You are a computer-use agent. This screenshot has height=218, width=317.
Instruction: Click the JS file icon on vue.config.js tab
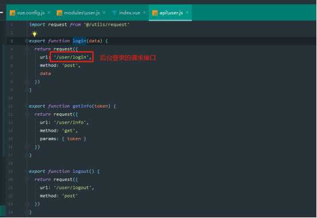pyautogui.click(x=13, y=13)
